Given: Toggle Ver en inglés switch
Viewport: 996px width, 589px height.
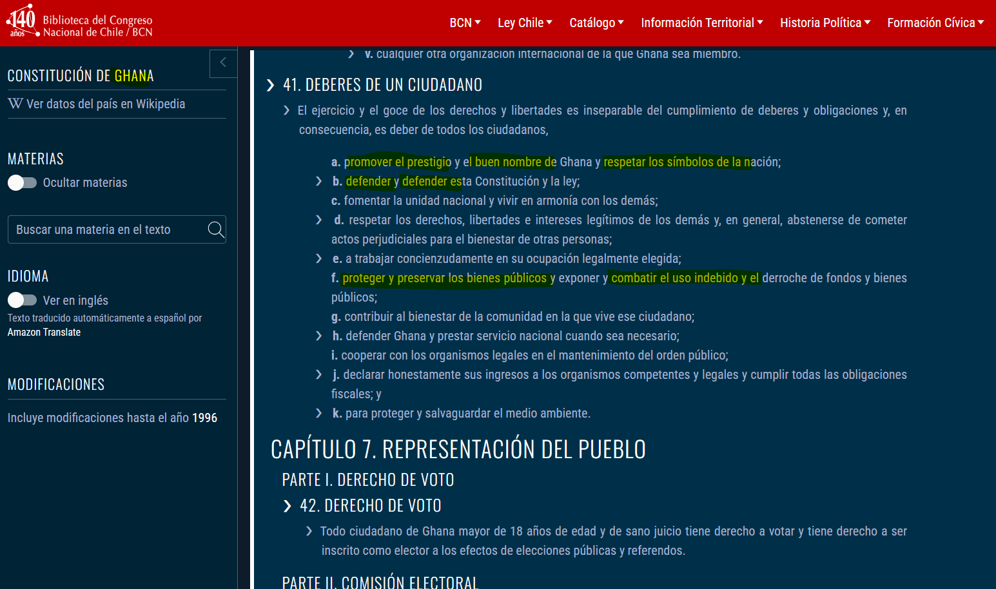Looking at the screenshot, I should pos(22,300).
